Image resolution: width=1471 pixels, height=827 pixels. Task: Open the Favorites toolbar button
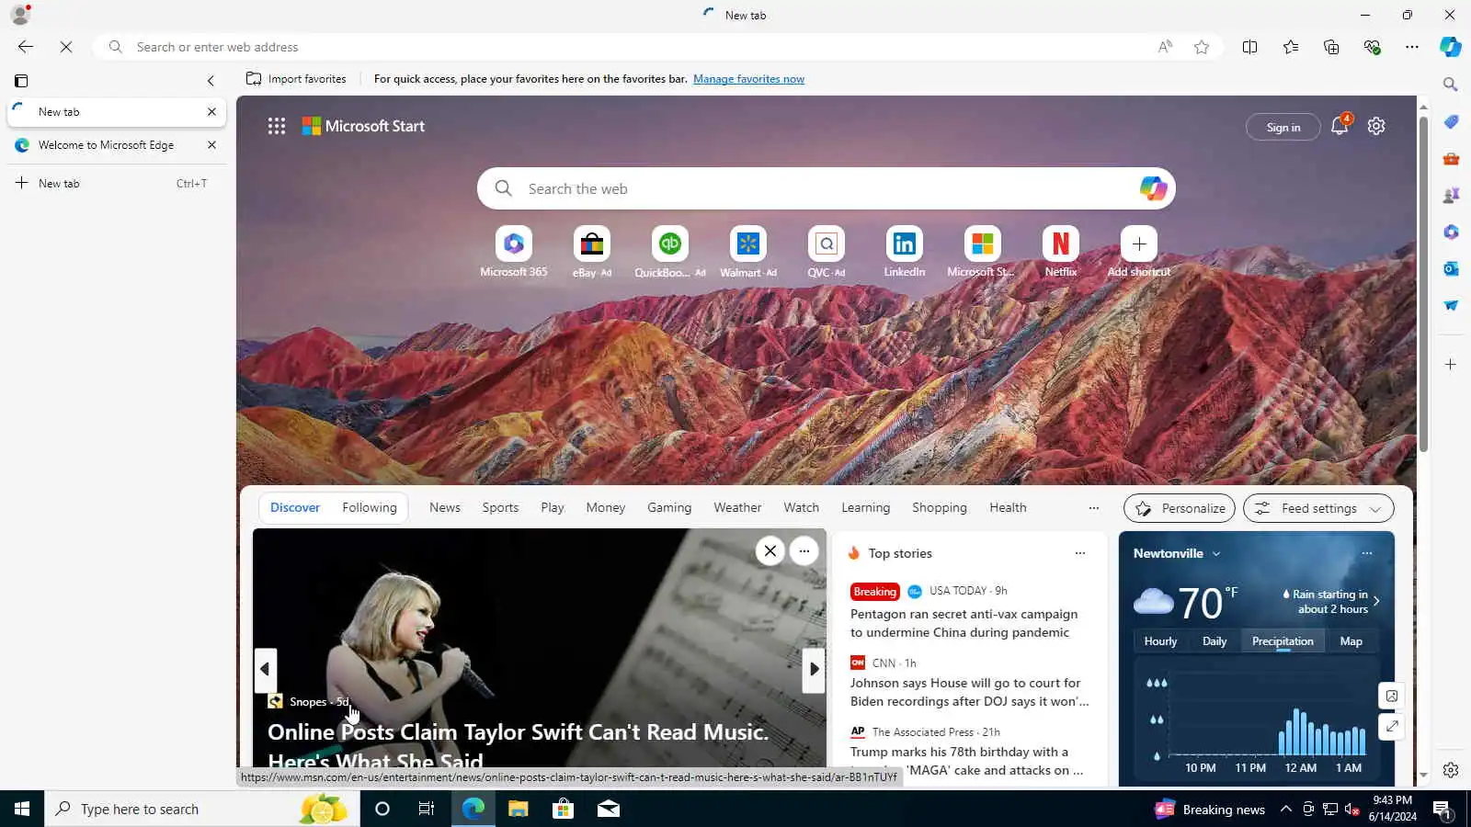point(1291,47)
